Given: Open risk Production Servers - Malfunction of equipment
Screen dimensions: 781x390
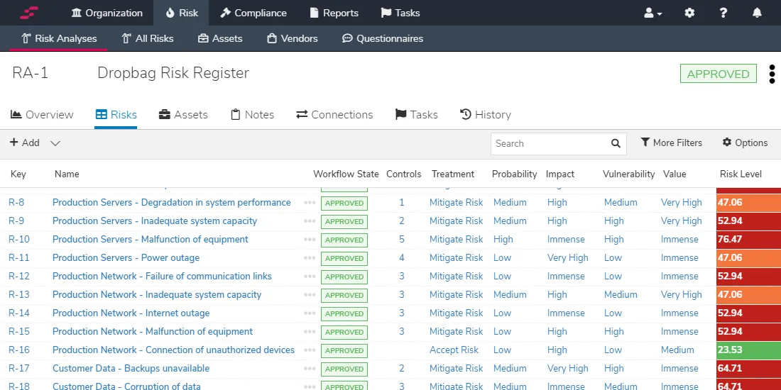Looking at the screenshot, I should (x=151, y=239).
